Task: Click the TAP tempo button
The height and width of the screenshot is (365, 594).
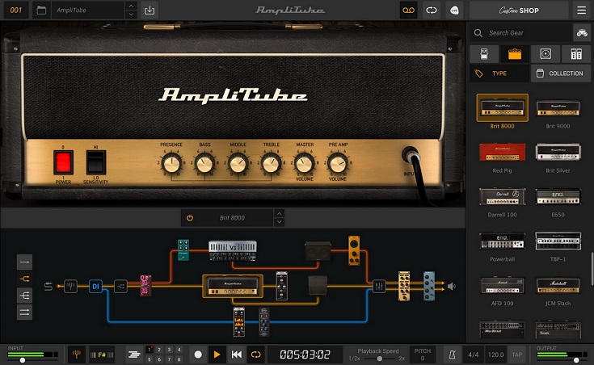Action: coord(517,355)
